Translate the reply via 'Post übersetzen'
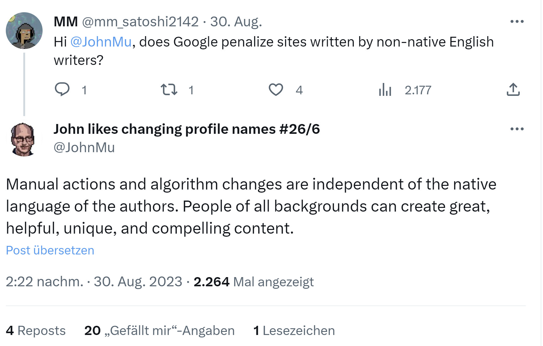This screenshot has height=346, width=543. (x=50, y=250)
